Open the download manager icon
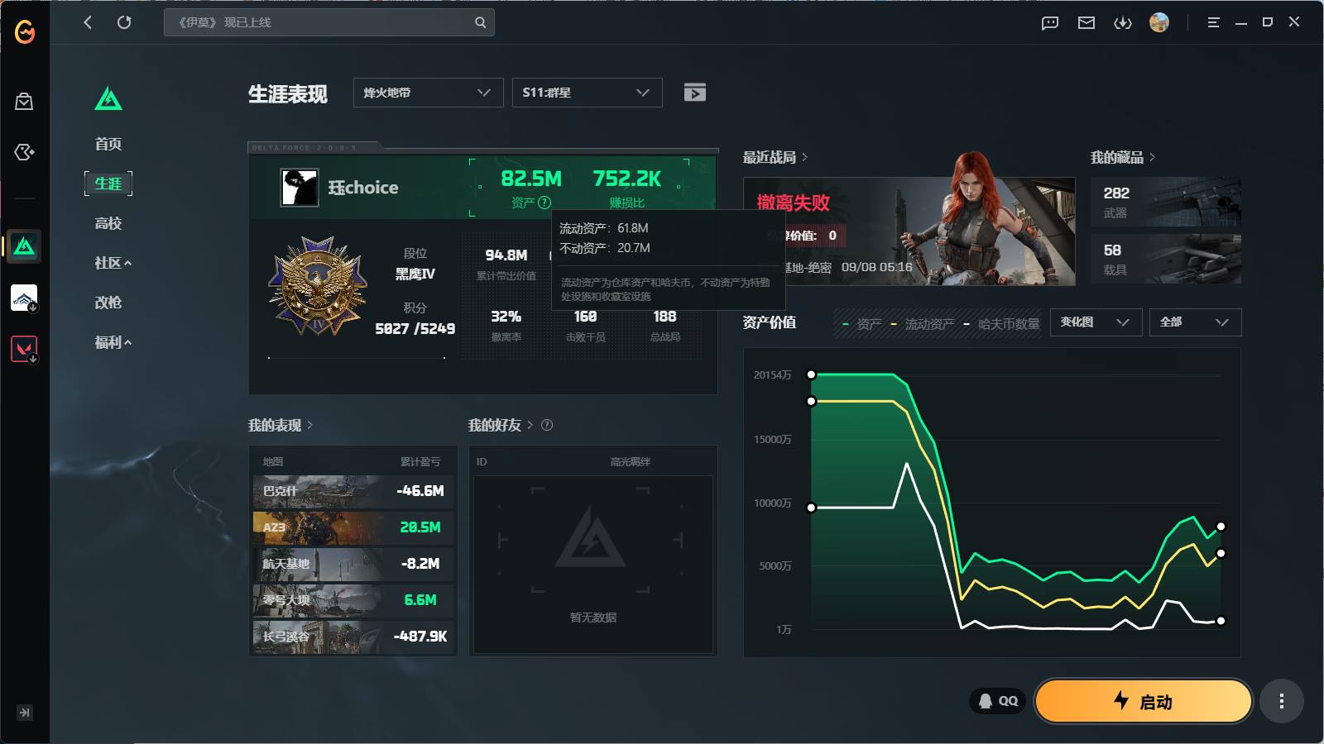1324x744 pixels. click(1122, 23)
